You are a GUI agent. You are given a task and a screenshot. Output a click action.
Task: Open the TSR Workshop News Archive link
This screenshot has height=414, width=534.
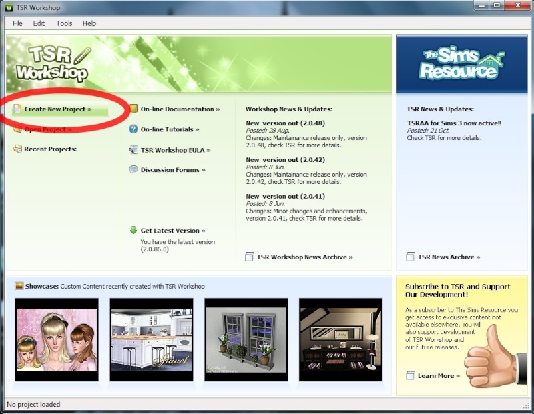coord(304,257)
